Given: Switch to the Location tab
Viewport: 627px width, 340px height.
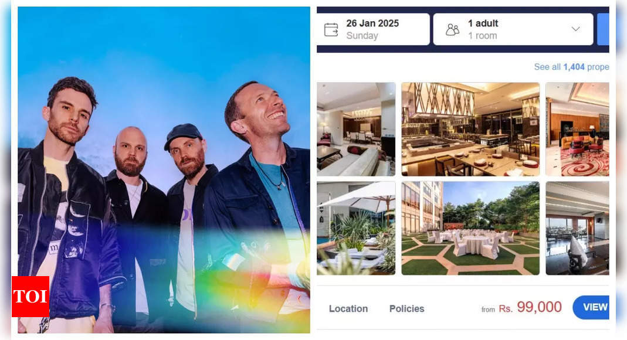Looking at the screenshot, I should tap(348, 309).
